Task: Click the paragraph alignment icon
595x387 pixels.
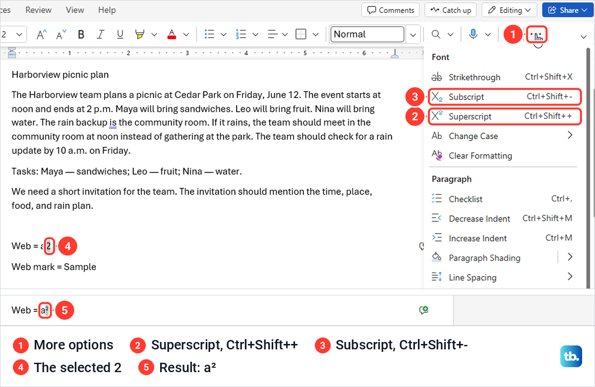Action: click(x=273, y=34)
